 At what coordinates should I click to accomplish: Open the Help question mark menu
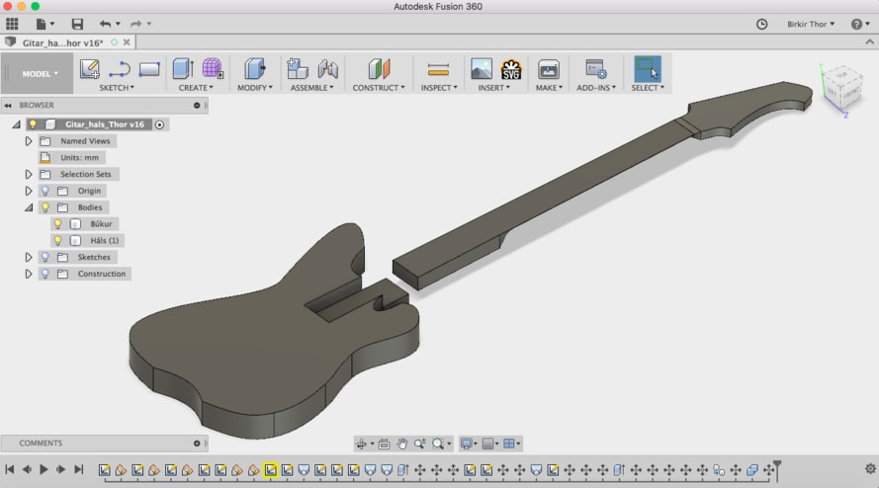[860, 24]
